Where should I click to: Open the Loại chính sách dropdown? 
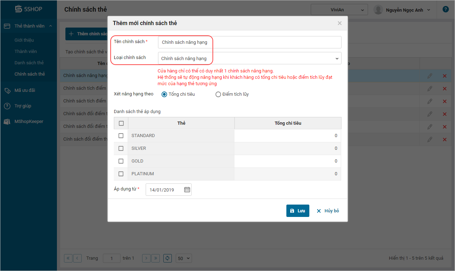tap(250, 58)
